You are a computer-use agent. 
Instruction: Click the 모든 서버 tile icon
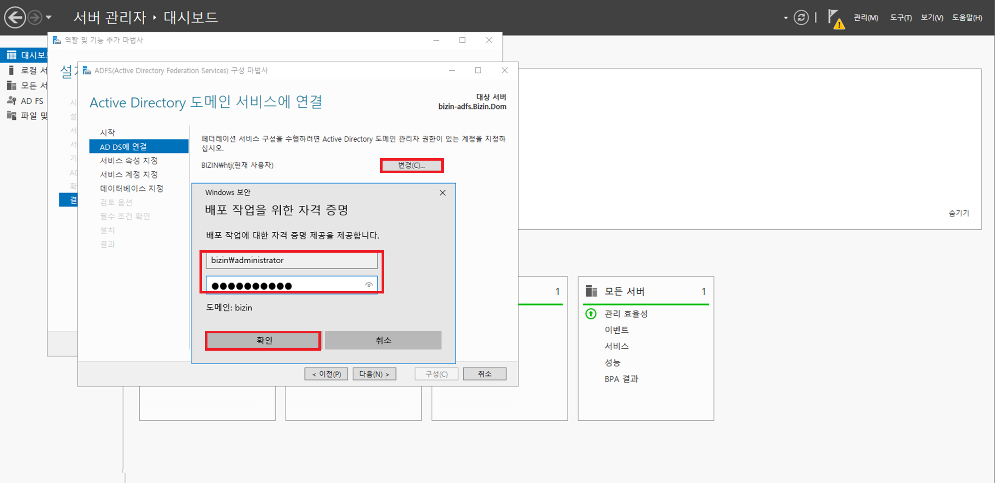coord(592,291)
